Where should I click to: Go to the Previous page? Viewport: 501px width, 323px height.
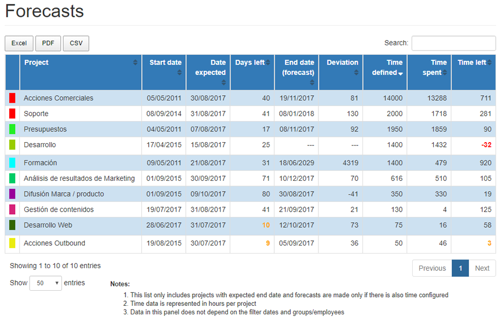click(432, 268)
